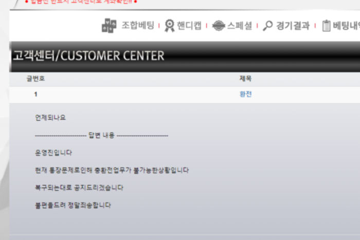360x240 pixels.
Task: Click the 스페셜 badge icon
Action: click(x=219, y=26)
